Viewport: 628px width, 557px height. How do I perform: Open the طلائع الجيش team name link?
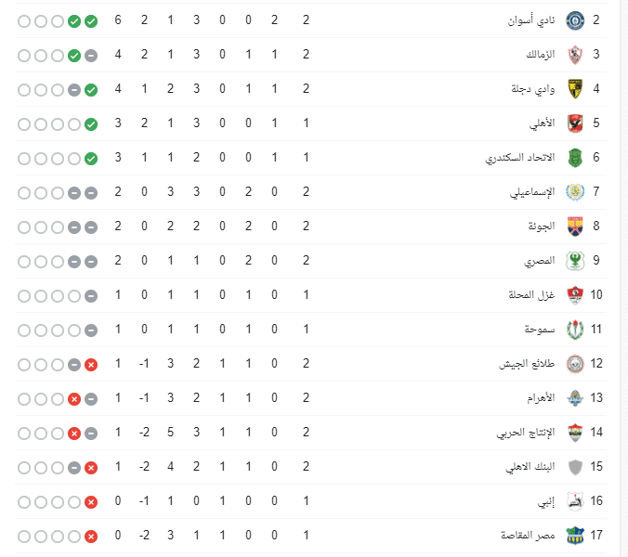click(x=527, y=364)
